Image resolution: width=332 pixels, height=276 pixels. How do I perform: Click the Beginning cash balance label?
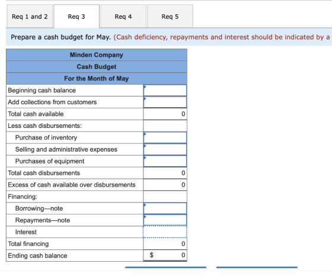pyautogui.click(x=41, y=90)
